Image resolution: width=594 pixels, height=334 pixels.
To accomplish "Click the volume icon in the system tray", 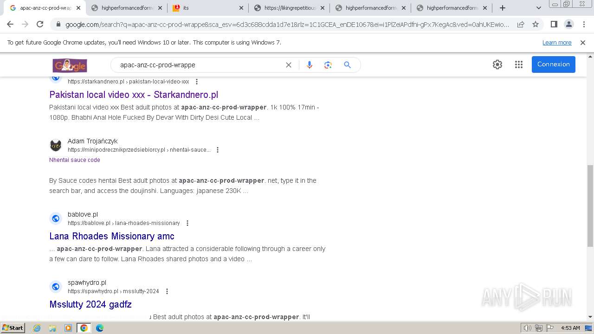I will [527, 328].
